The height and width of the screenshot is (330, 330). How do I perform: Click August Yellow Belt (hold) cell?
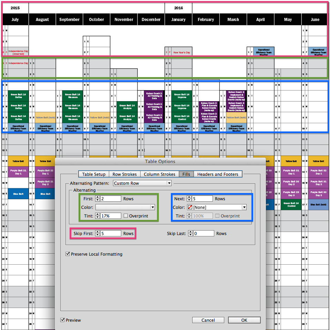point(45,118)
